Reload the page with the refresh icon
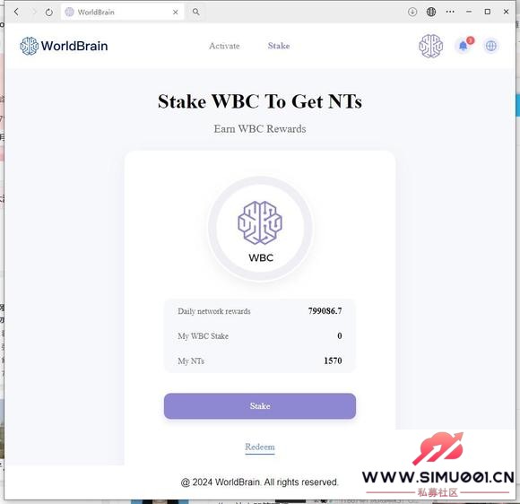520x504 pixels. click(x=49, y=13)
